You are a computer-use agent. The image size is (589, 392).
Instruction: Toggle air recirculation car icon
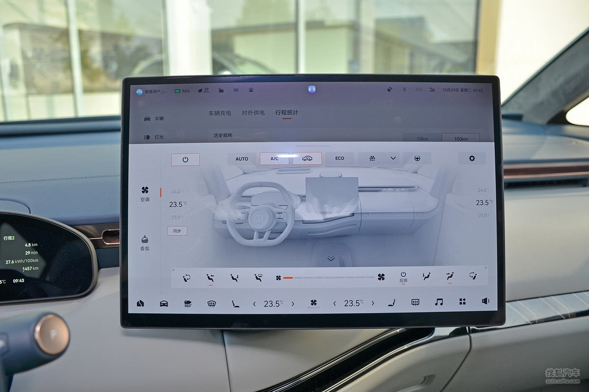point(307,158)
